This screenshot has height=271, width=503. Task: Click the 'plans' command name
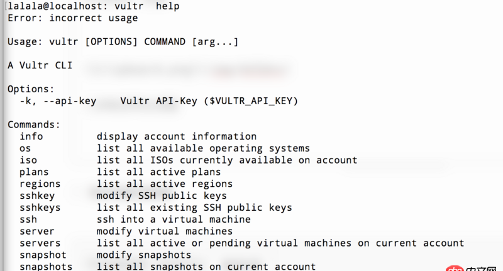click(34, 173)
